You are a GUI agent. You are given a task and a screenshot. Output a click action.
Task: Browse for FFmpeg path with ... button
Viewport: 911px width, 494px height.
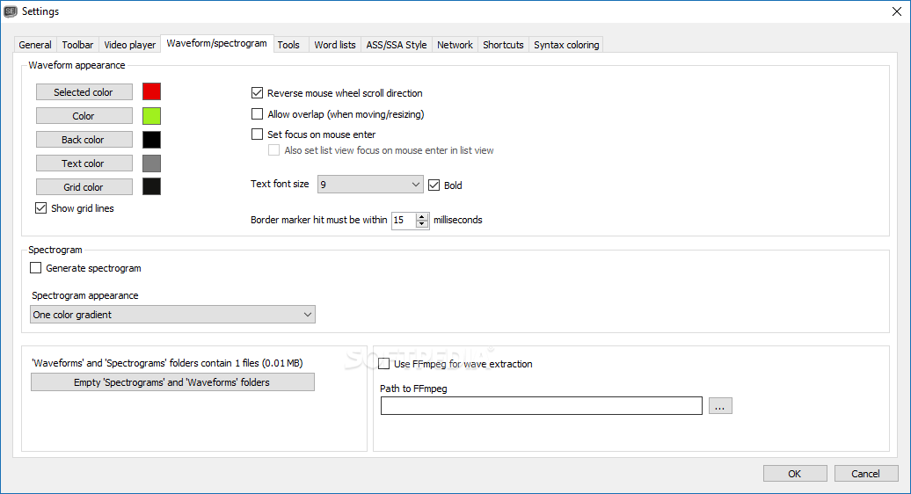[x=720, y=406]
